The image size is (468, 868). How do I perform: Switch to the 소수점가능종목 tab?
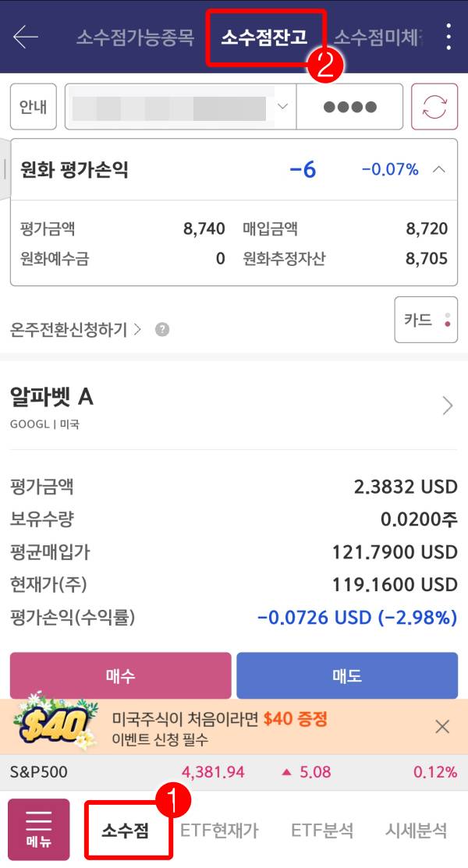coord(134,35)
